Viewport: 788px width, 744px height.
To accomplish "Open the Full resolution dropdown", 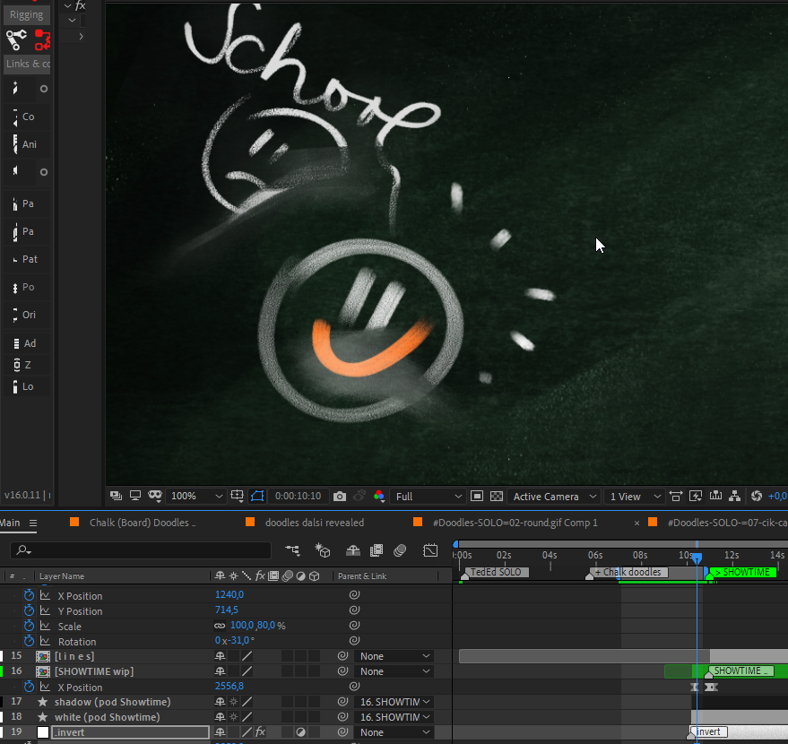I will (428, 497).
